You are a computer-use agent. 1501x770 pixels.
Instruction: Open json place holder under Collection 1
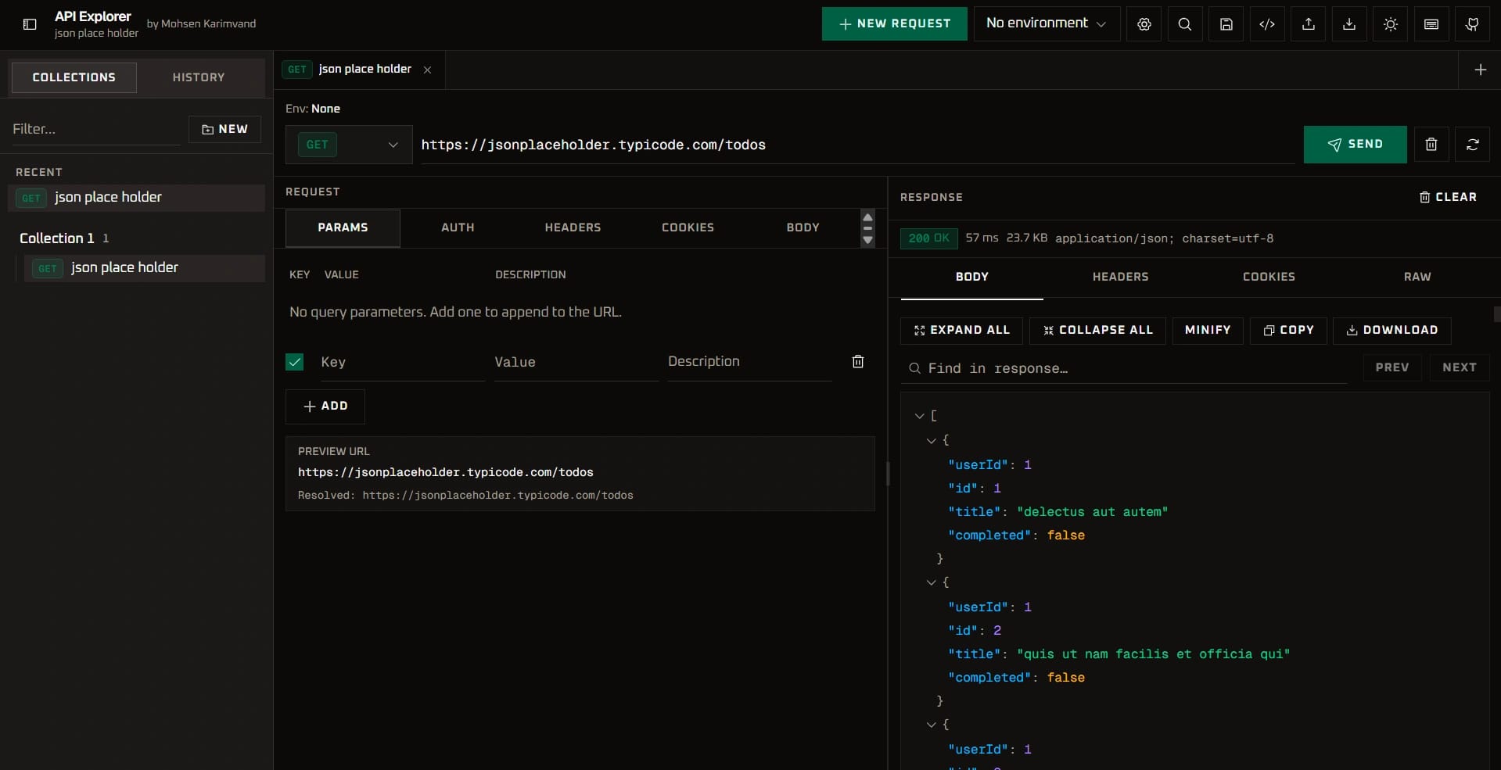tap(145, 268)
